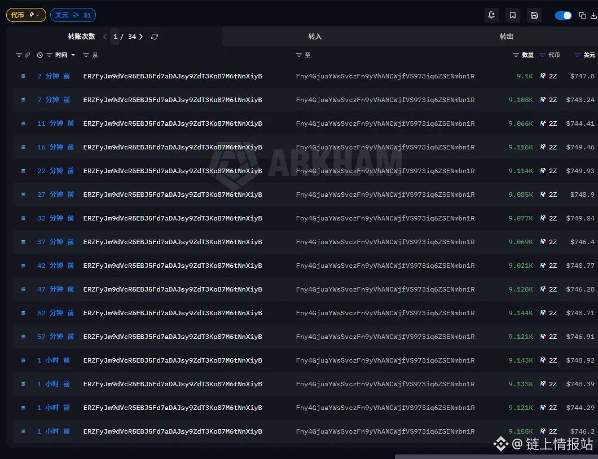Click the copy icon at top right
The height and width of the screenshot is (459, 598).
coord(582,16)
